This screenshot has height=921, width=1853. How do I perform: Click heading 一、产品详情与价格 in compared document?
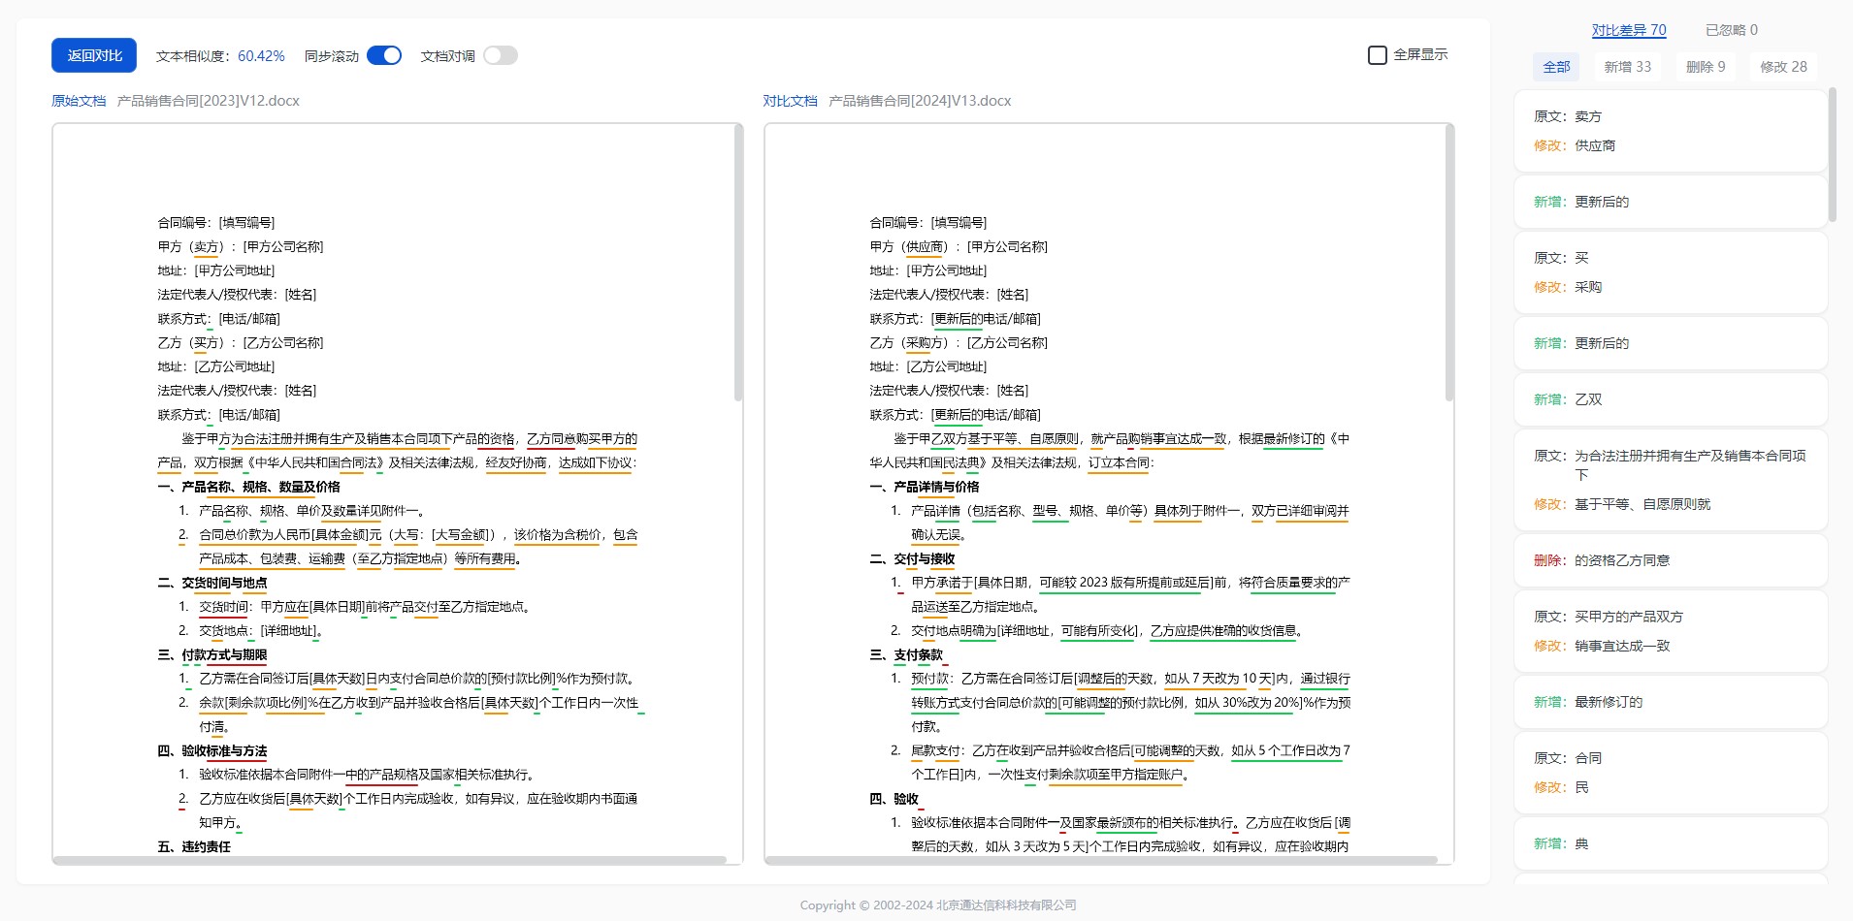pos(925,487)
